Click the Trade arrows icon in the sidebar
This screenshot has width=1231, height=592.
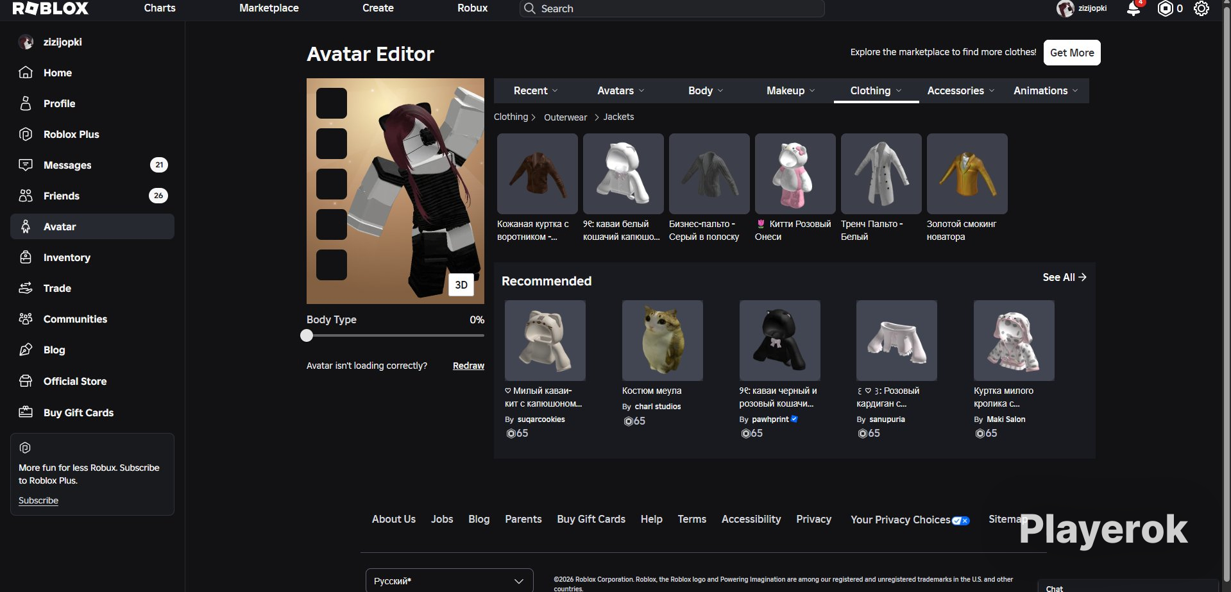click(26, 288)
